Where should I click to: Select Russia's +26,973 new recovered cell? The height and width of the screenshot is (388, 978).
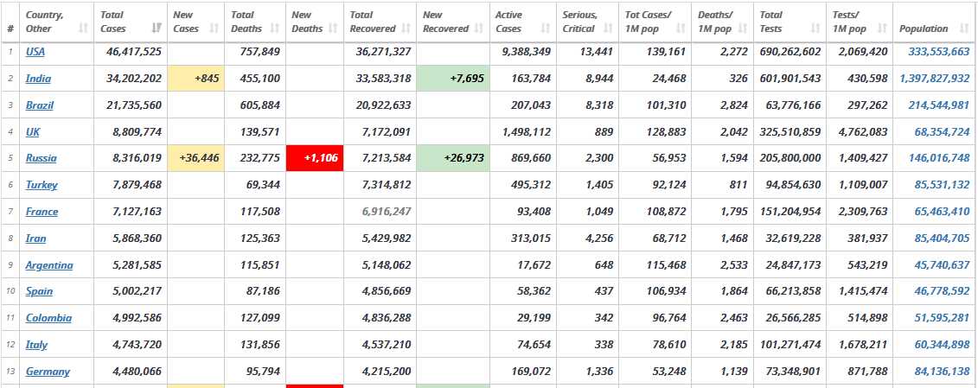point(452,158)
